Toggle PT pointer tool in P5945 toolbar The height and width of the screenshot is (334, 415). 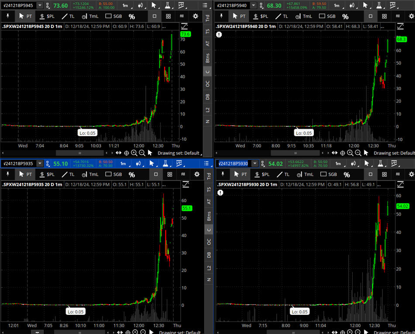pos(25,16)
